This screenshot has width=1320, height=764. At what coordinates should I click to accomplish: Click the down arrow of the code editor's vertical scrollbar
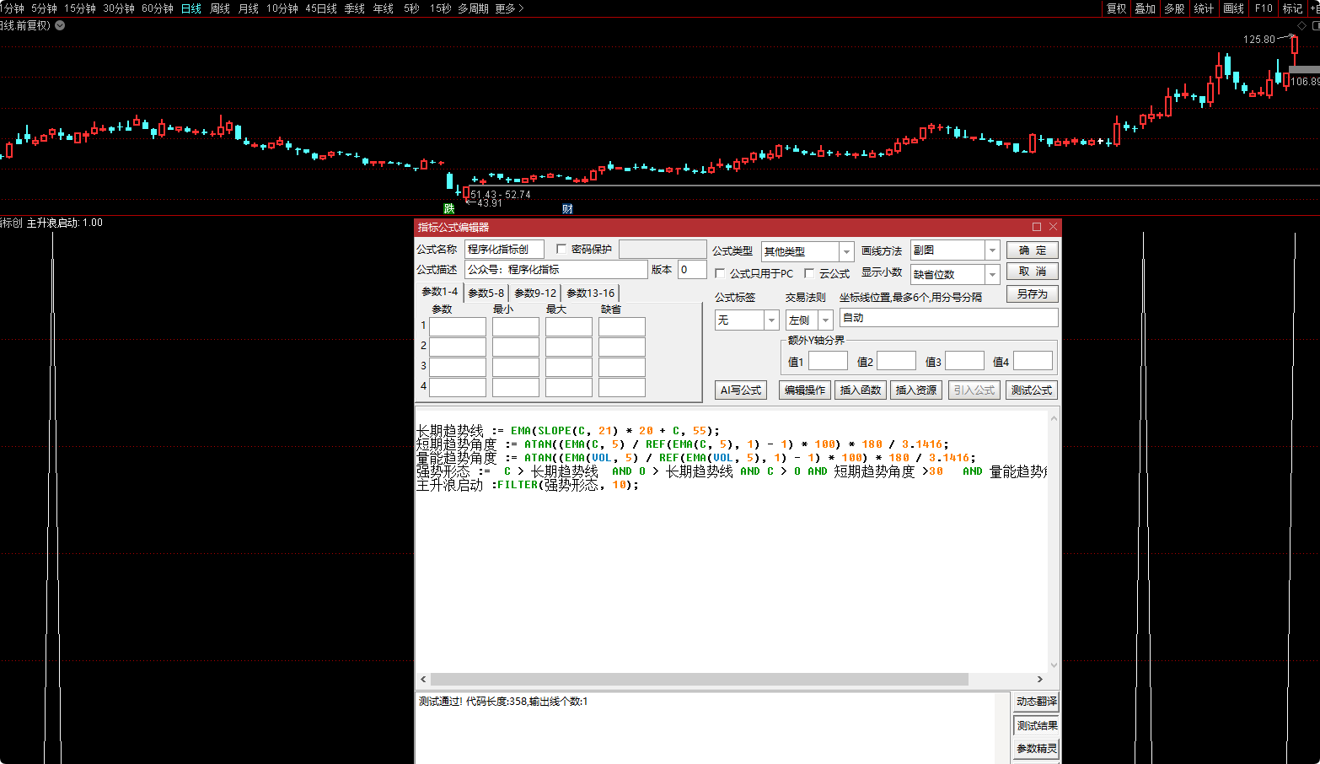click(1053, 664)
